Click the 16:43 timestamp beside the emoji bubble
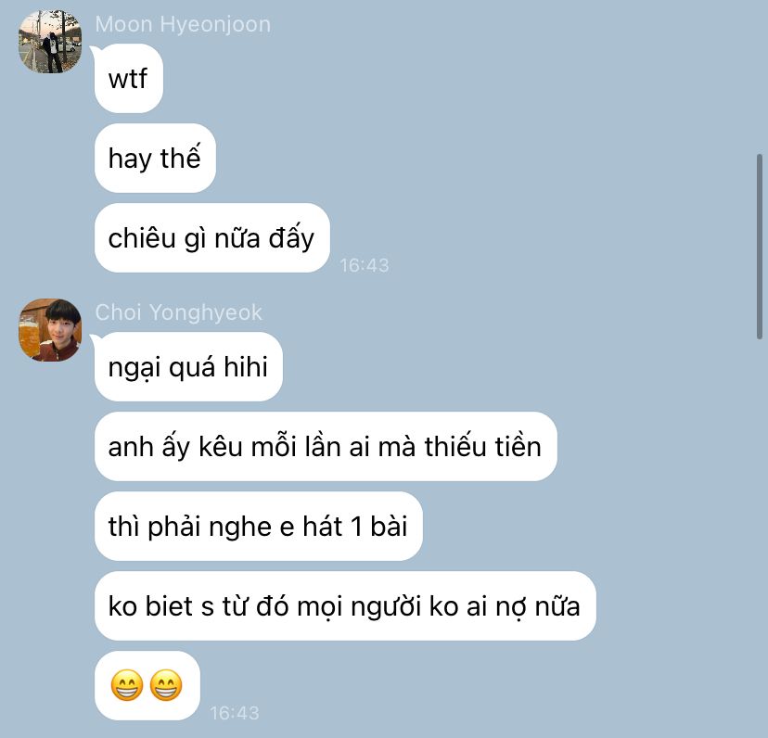 (235, 713)
